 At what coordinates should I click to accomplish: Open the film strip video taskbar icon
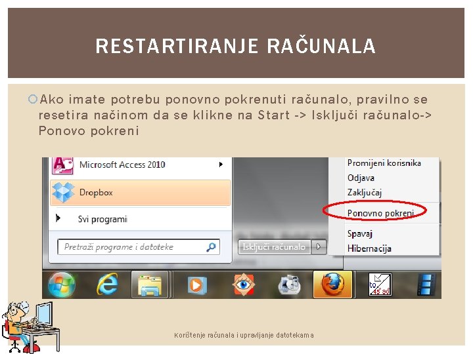426,285
